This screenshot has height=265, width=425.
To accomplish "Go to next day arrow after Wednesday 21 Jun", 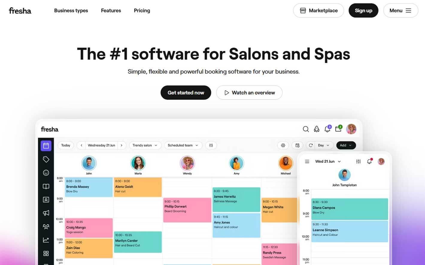I will pyautogui.click(x=122, y=145).
